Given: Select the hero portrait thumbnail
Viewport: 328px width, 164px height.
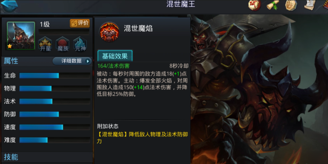Looking at the screenshot, I should click(x=21, y=36).
